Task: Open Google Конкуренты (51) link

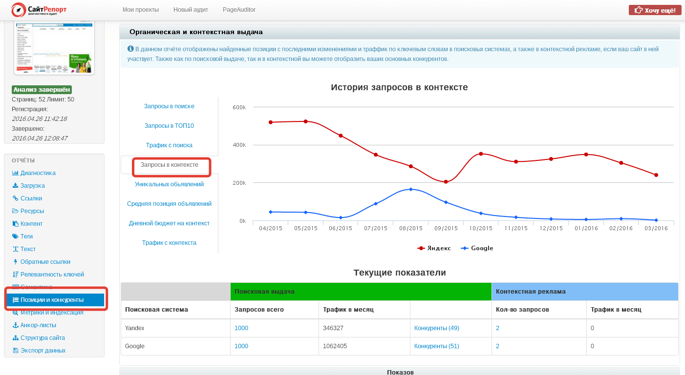Action: click(x=436, y=346)
